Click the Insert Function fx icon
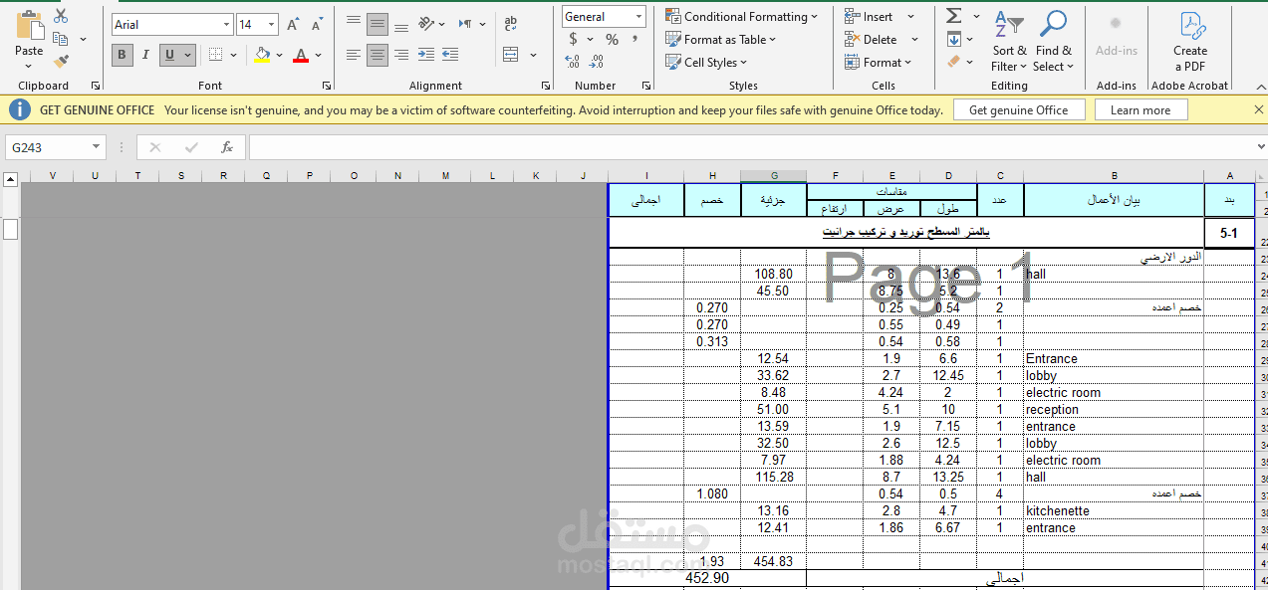The height and width of the screenshot is (590, 1268). coord(227,147)
